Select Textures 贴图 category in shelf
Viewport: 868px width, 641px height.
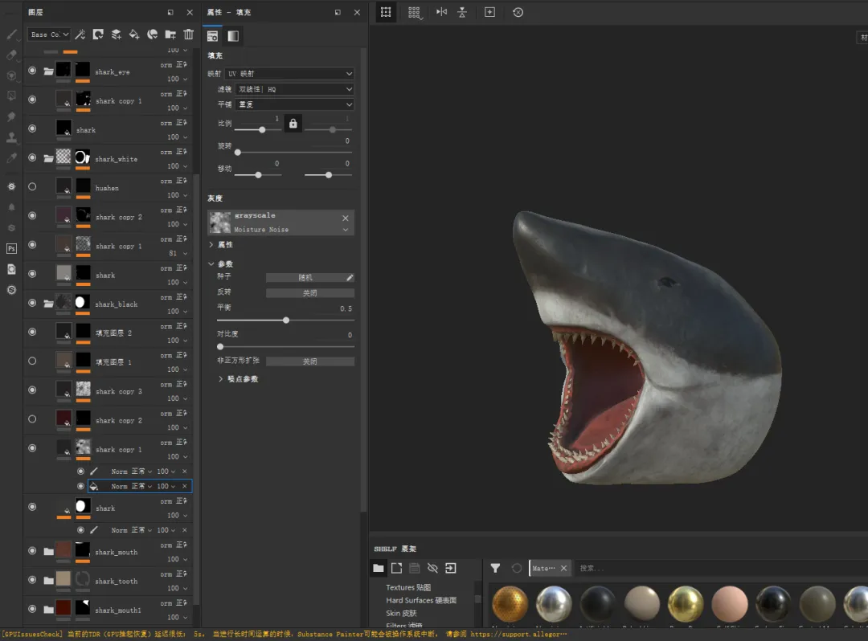click(x=407, y=587)
